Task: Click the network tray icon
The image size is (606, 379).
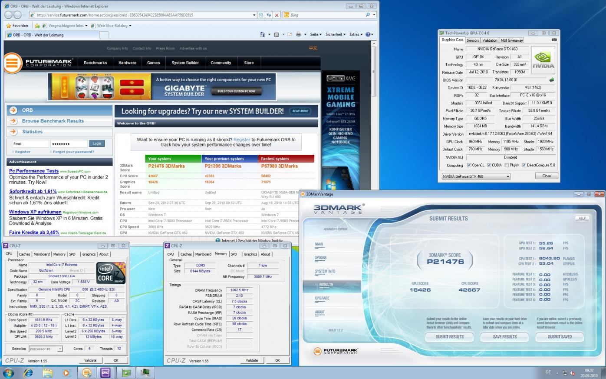Action: pos(565,373)
